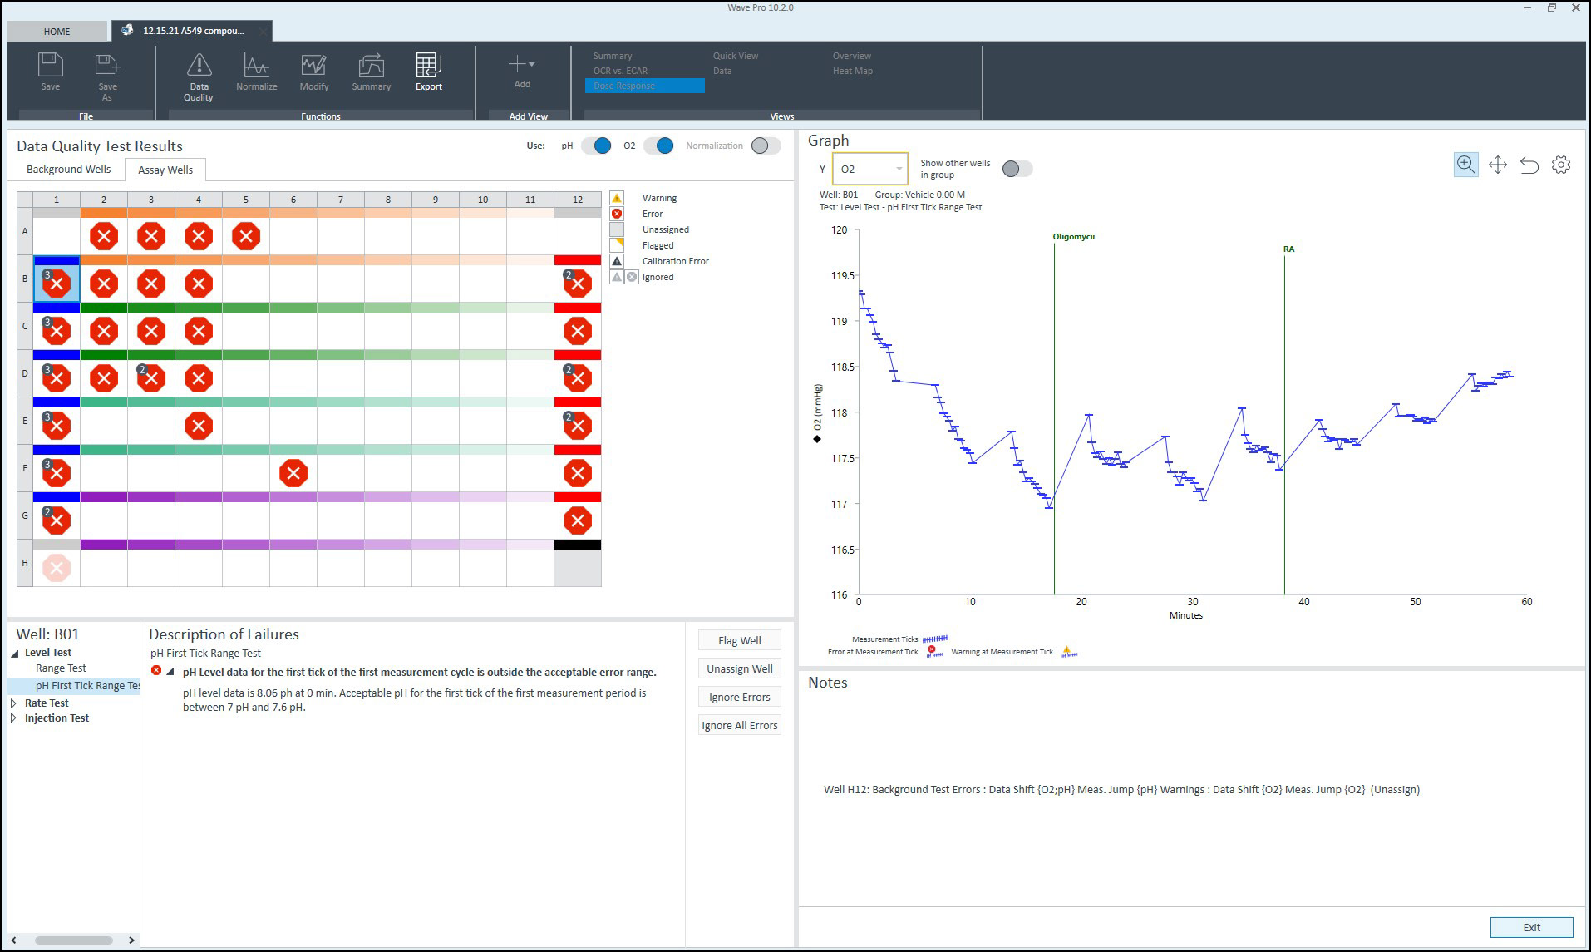Viewport: 1591px width, 952px height.
Task: Select the Dose Response view
Action: [x=644, y=86]
